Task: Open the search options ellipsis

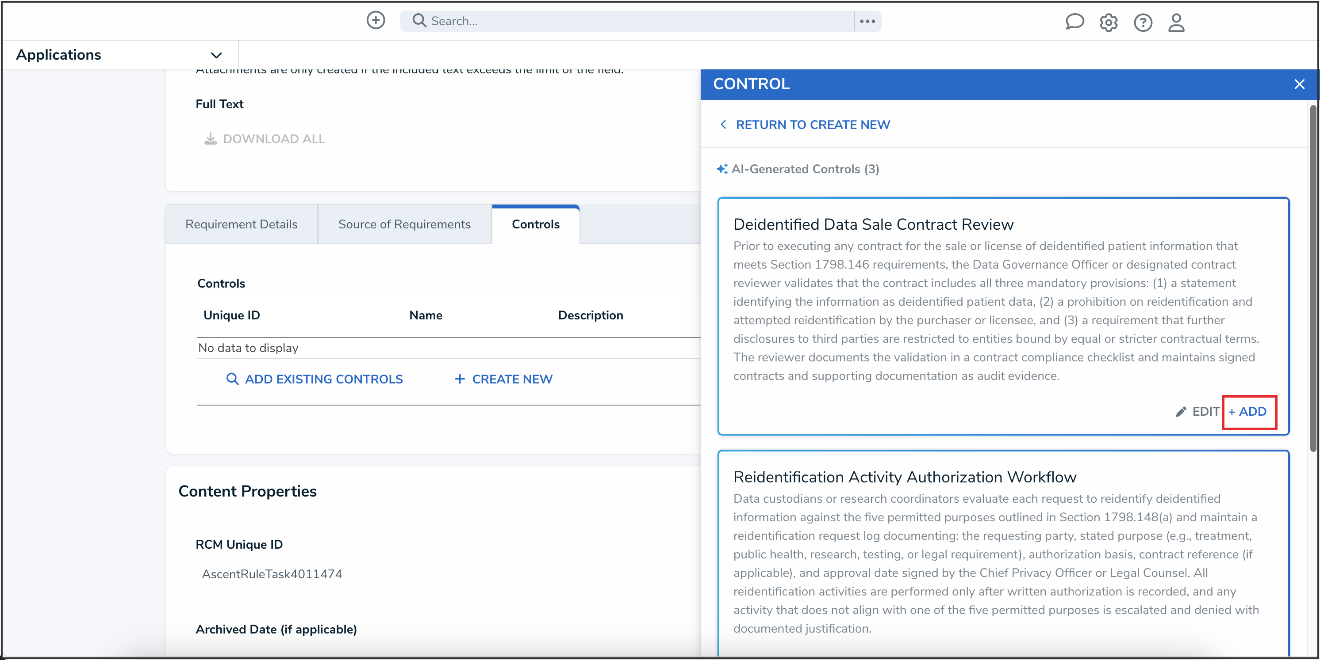Action: tap(867, 21)
